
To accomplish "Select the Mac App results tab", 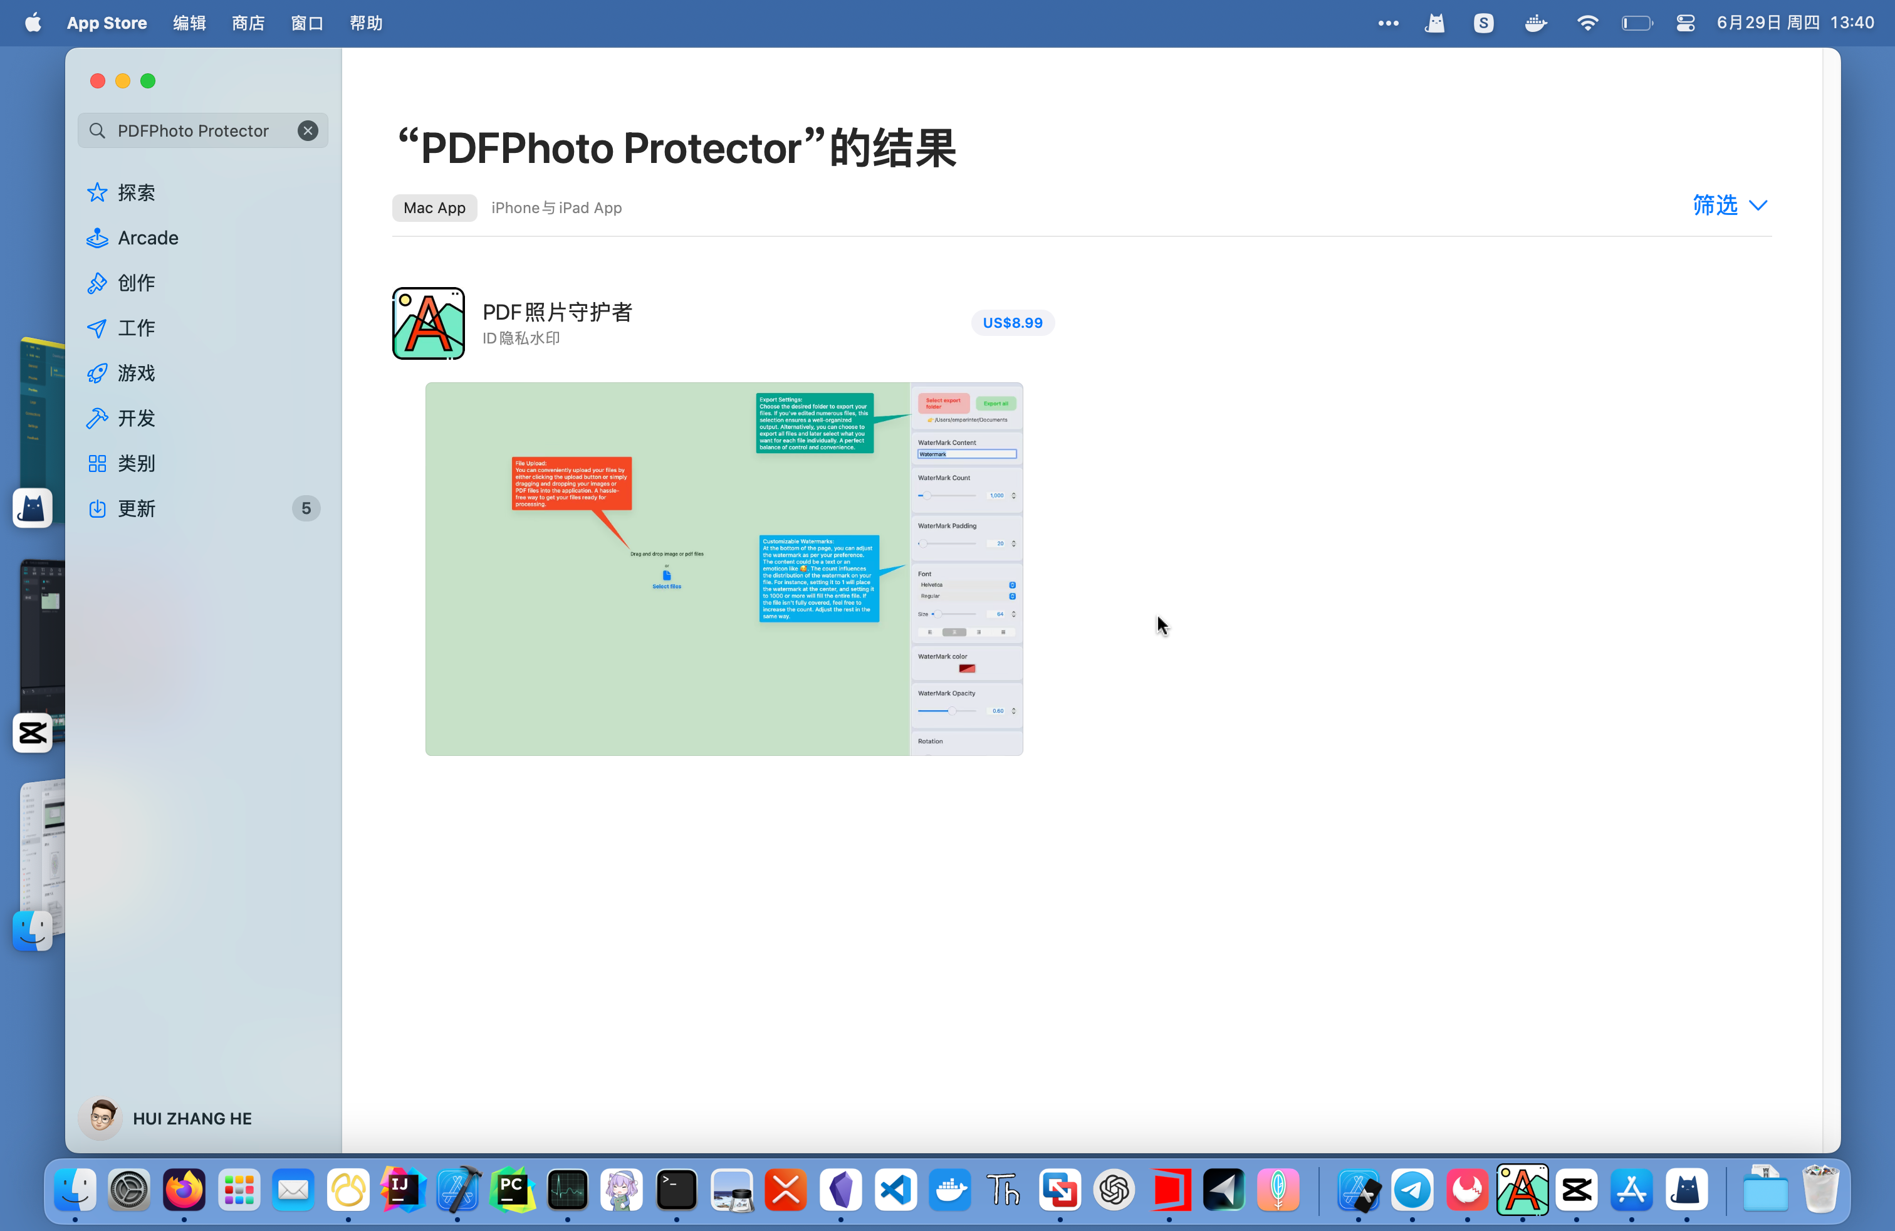I will pos(434,208).
